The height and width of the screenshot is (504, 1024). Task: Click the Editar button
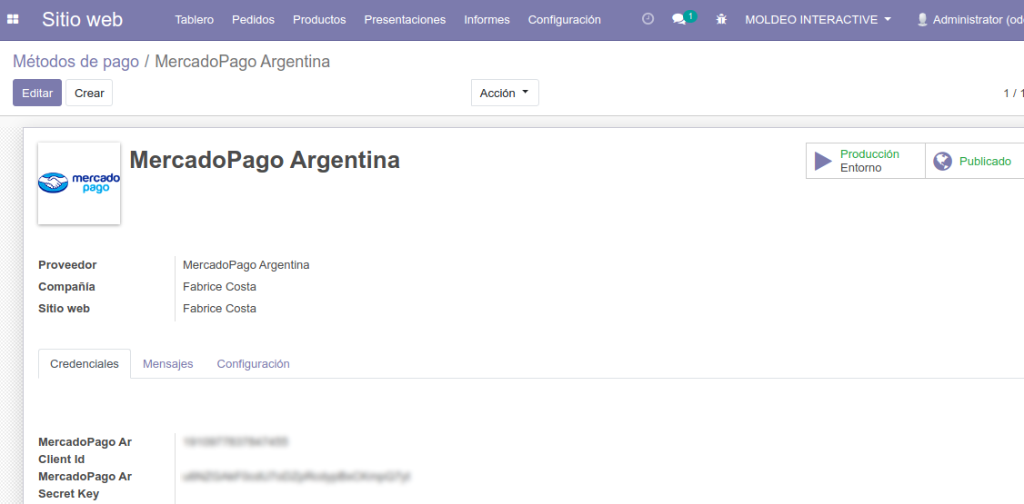[x=37, y=93]
